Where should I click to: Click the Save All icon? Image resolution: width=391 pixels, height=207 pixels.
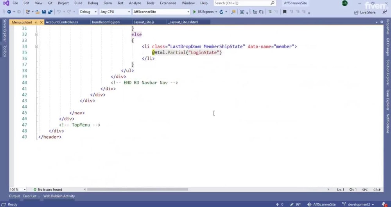[x=50, y=12]
